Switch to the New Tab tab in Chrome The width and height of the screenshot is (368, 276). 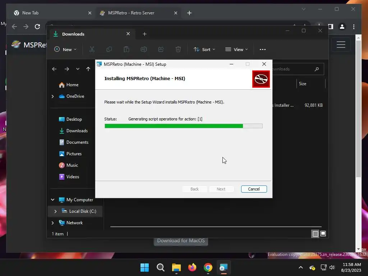pos(52,13)
